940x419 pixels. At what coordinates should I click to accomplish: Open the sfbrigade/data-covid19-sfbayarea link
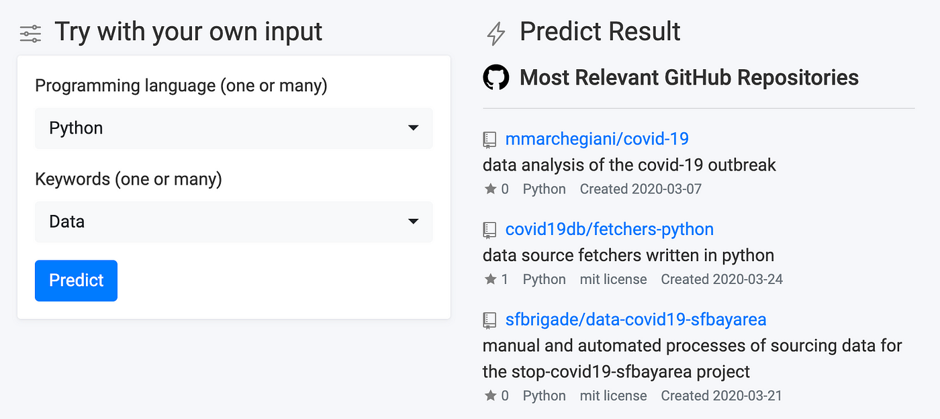point(635,319)
